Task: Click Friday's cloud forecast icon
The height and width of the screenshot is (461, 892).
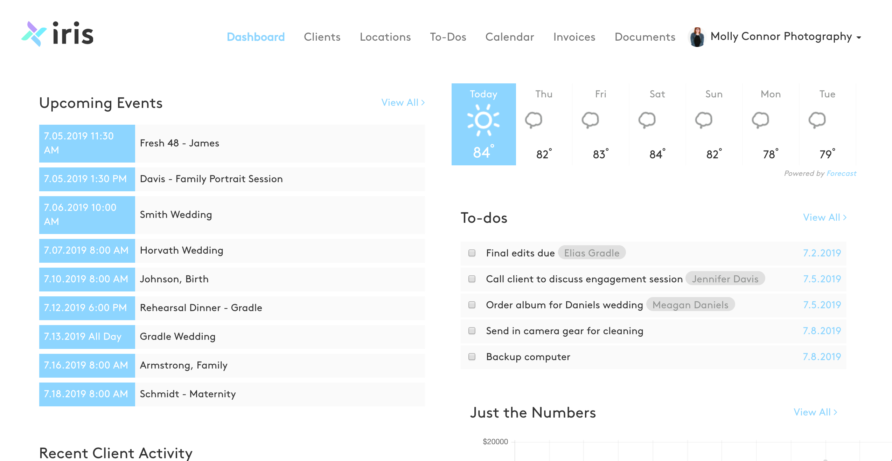Action: click(590, 120)
